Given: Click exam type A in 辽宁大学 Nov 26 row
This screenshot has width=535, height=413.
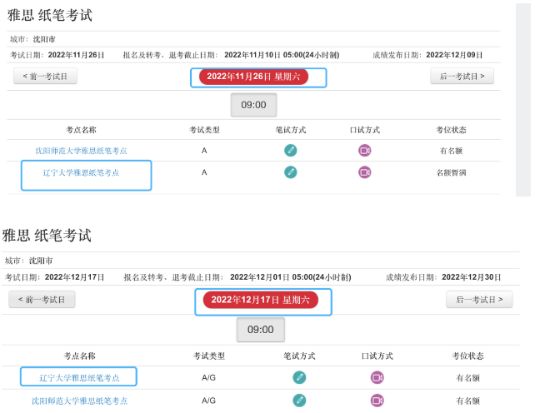Looking at the screenshot, I should (204, 172).
